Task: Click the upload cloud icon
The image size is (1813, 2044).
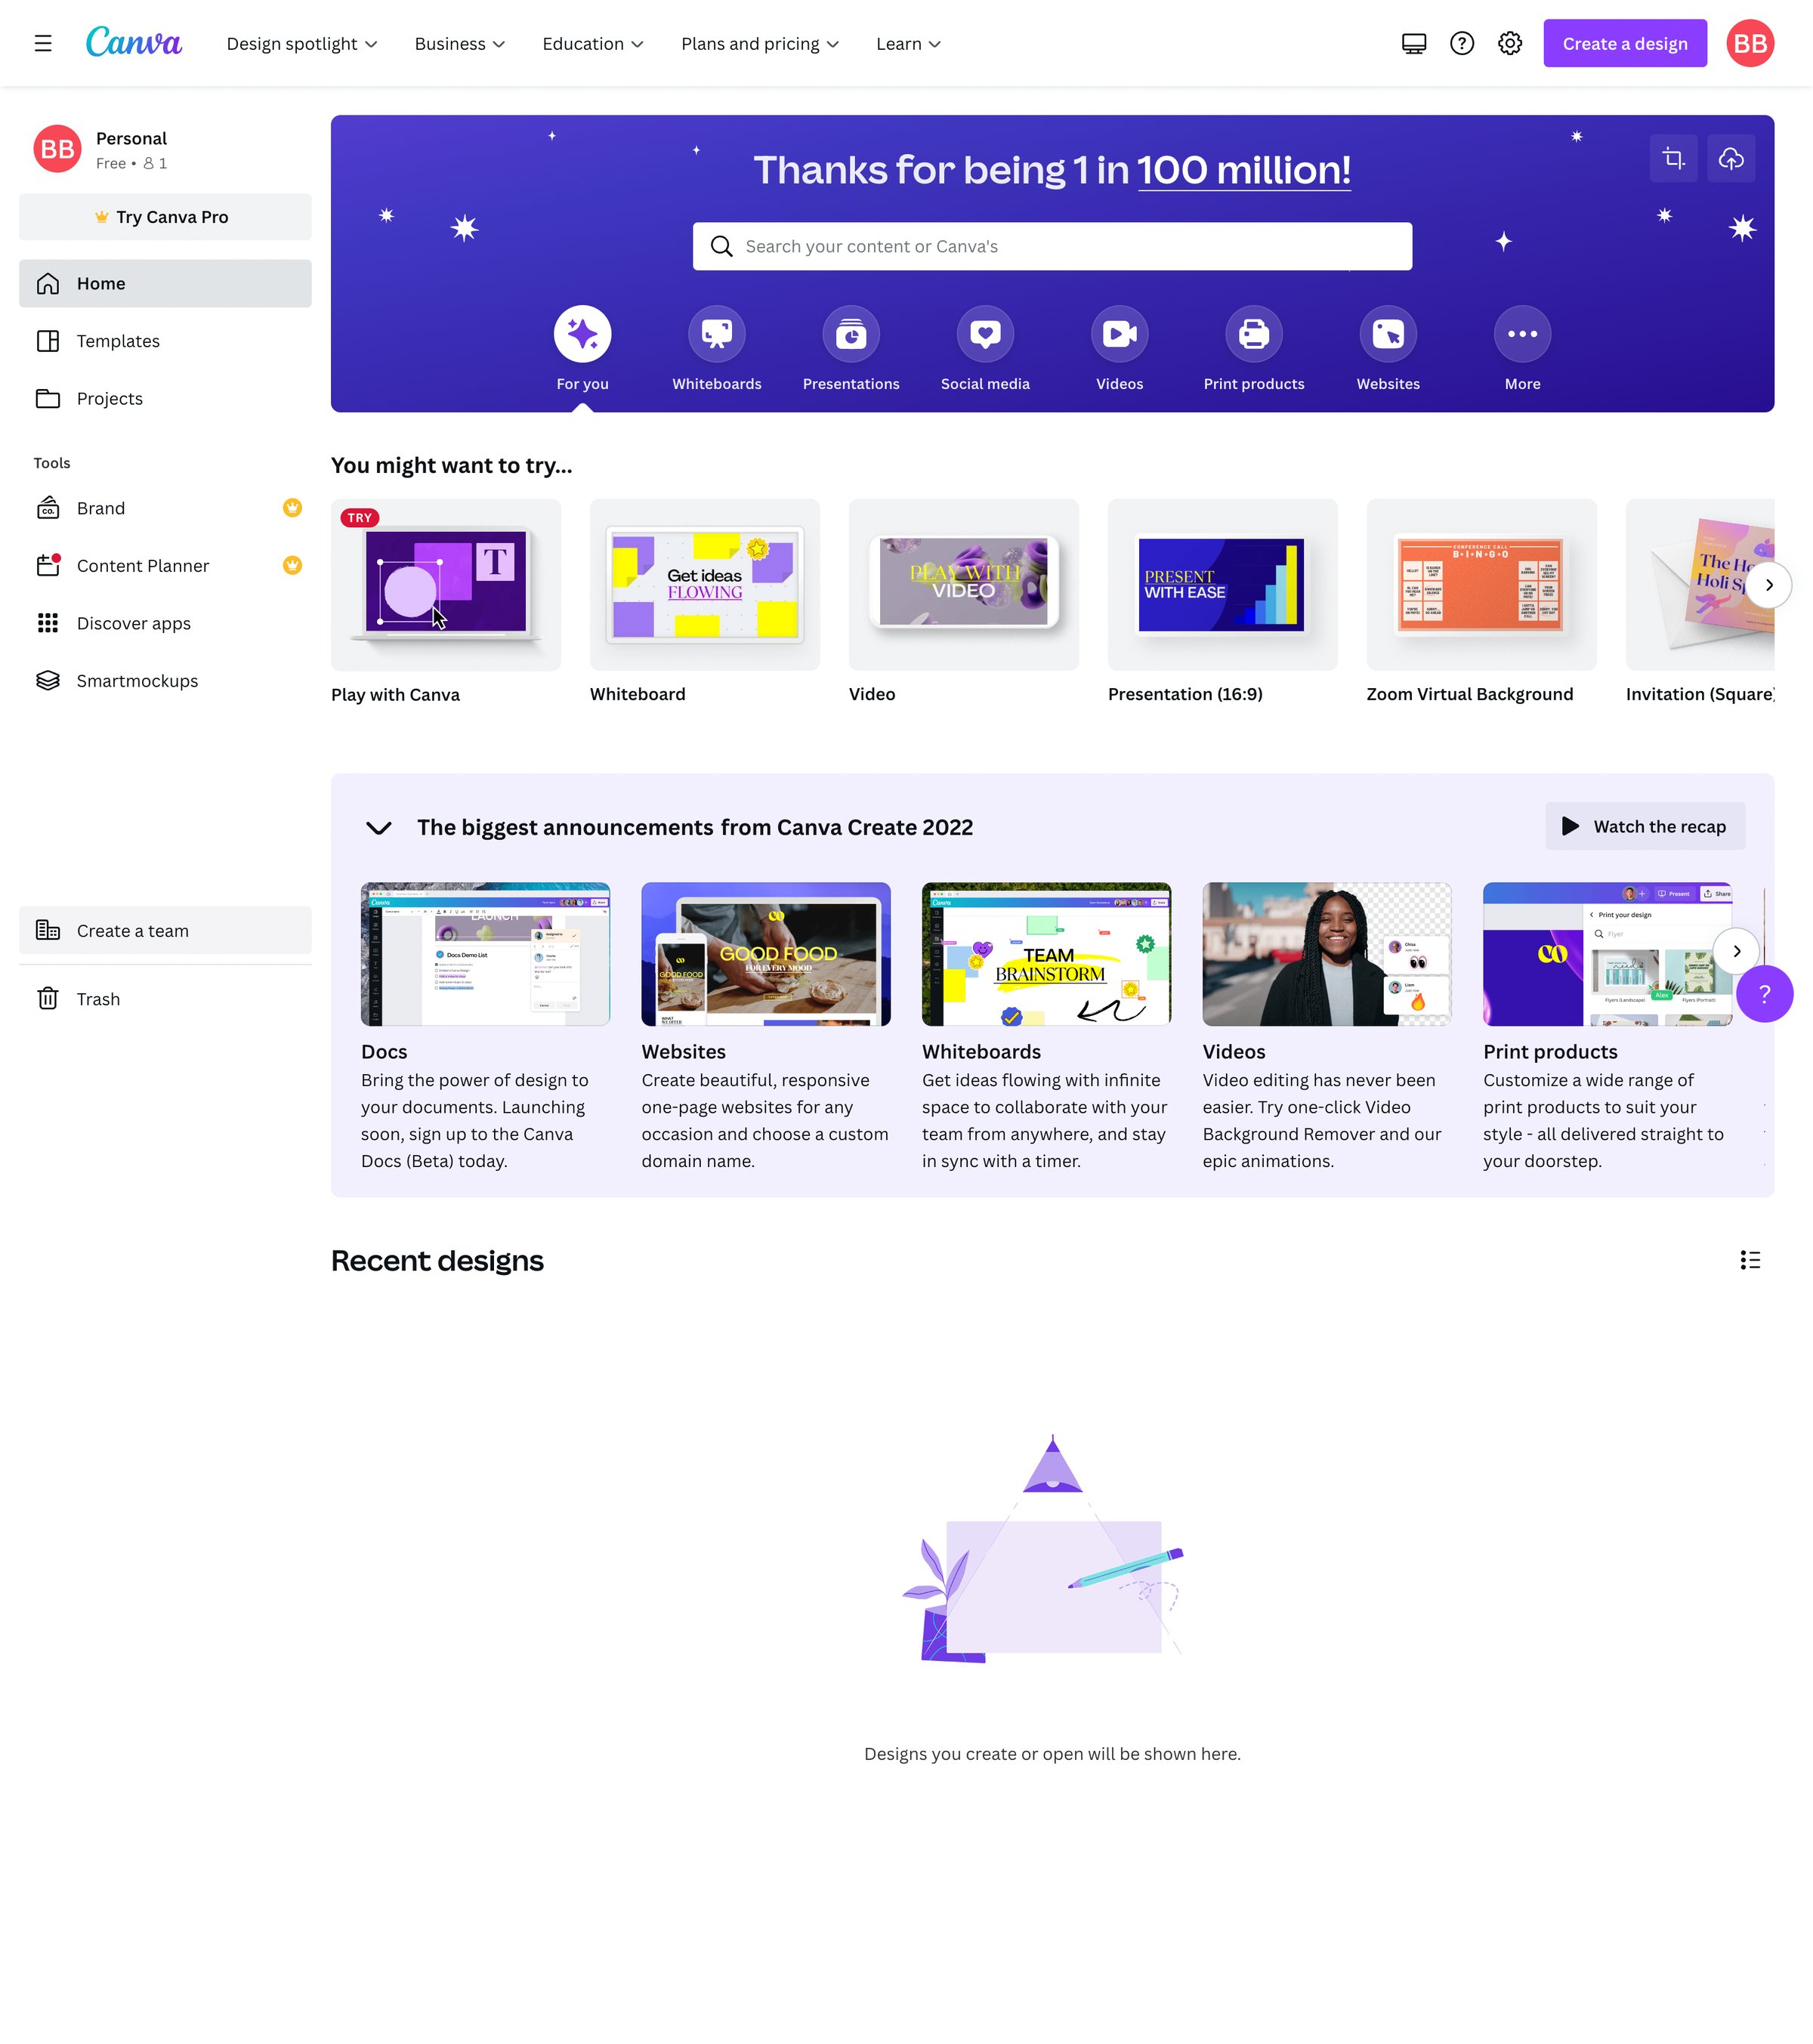Action: 1731,158
